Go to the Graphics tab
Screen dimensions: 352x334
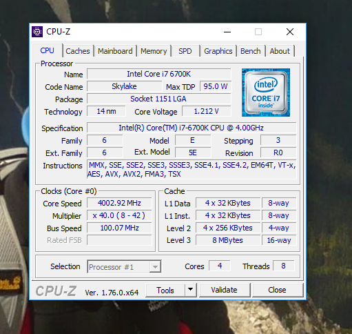coord(218,51)
